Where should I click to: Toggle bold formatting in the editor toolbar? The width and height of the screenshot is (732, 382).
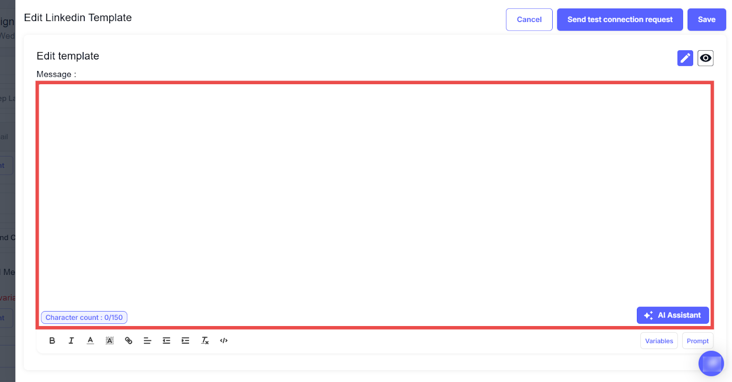point(52,341)
